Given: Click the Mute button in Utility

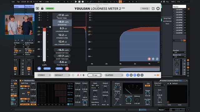Looking at the screenshot, I should pyautogui.click(x=103, y=105).
